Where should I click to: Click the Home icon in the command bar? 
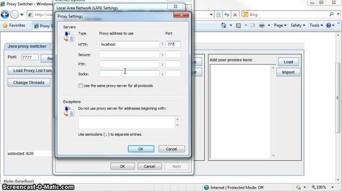click(x=223, y=26)
